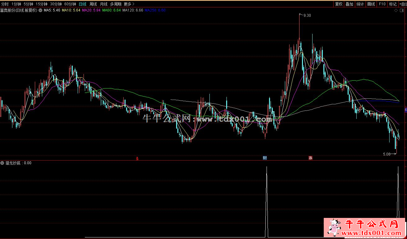This screenshot has width=407, height=239.
Task: Switch to the 分时 intraday view
Action: click(x=5, y=4)
